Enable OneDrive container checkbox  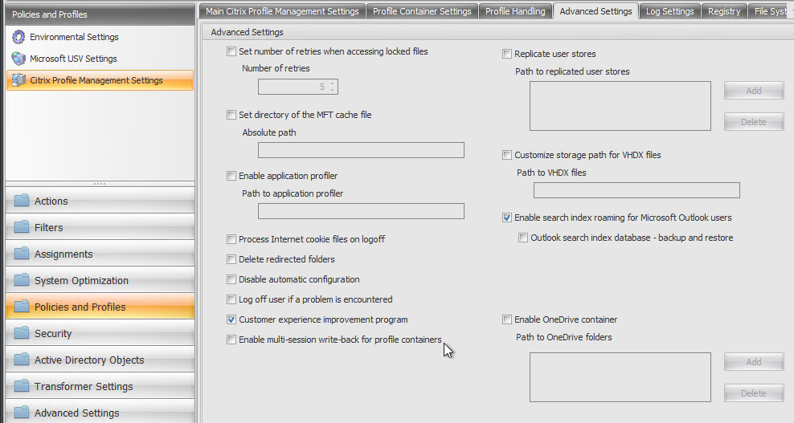(507, 319)
